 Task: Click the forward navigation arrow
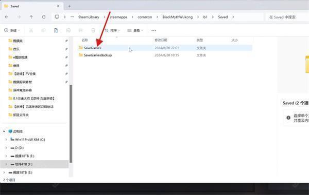pos(19,17)
